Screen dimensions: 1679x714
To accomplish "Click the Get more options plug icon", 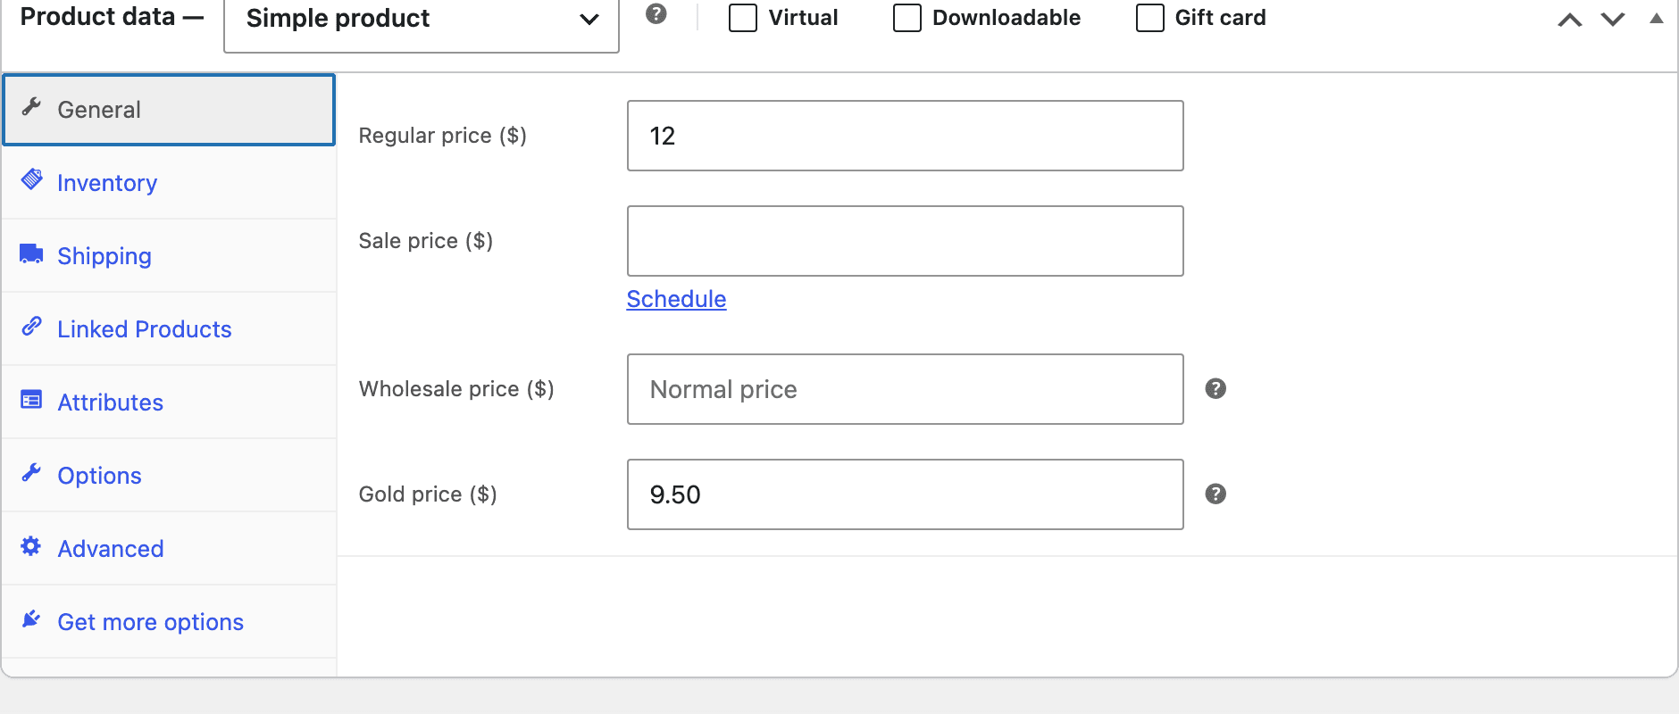I will 31,619.
